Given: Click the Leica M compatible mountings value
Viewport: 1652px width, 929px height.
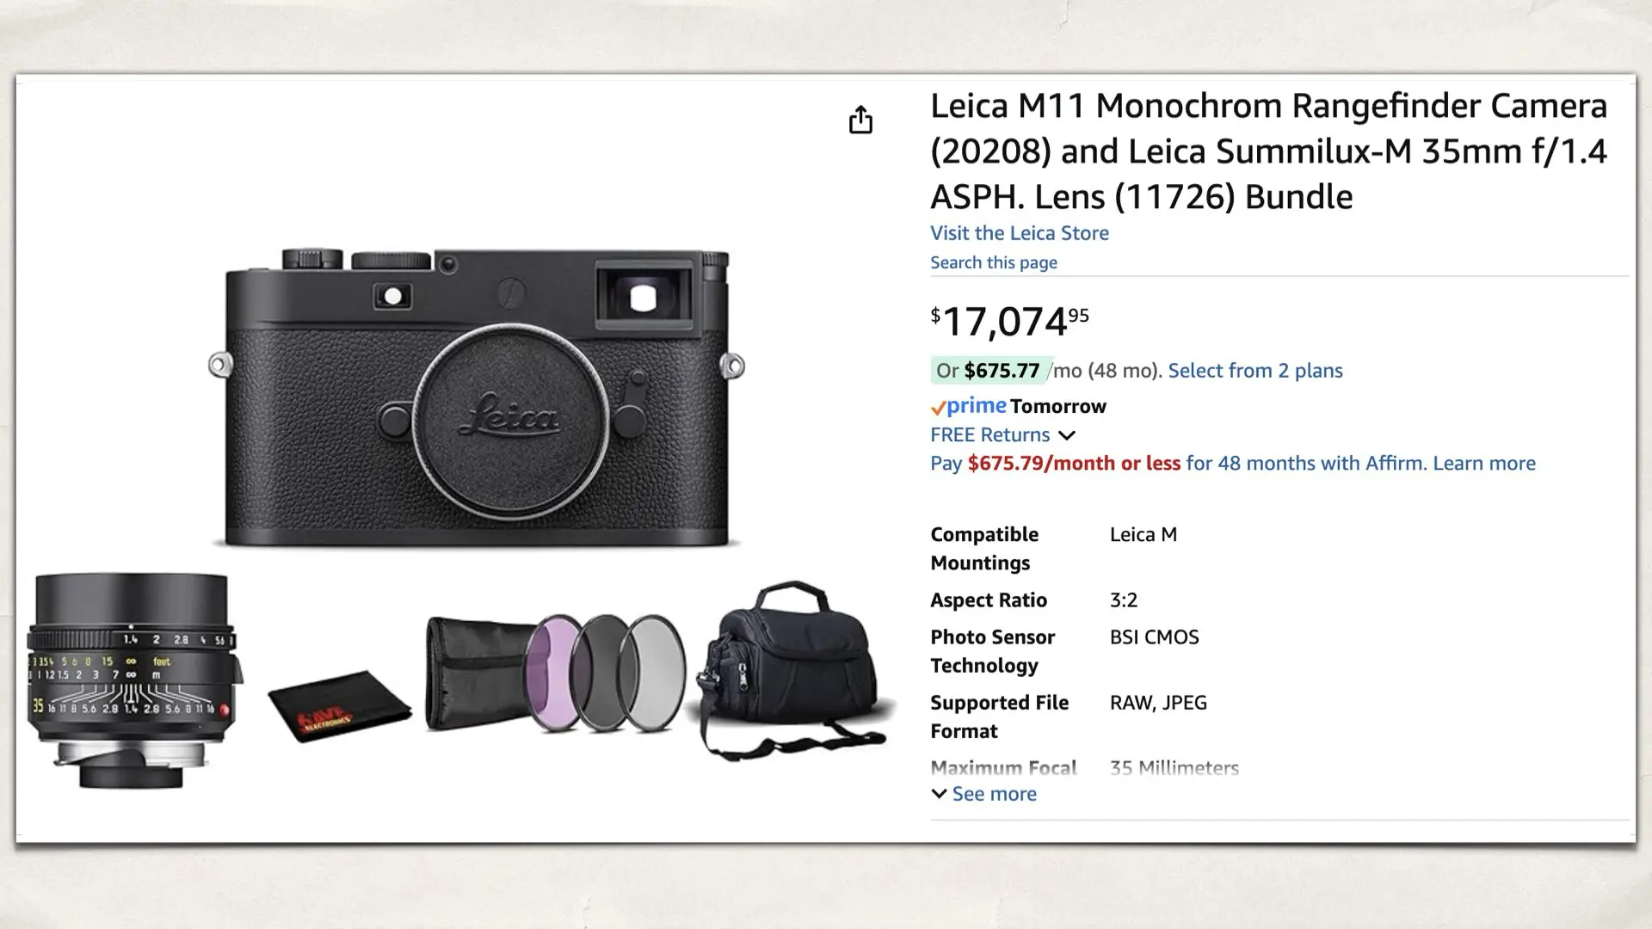Looking at the screenshot, I should 1143,534.
